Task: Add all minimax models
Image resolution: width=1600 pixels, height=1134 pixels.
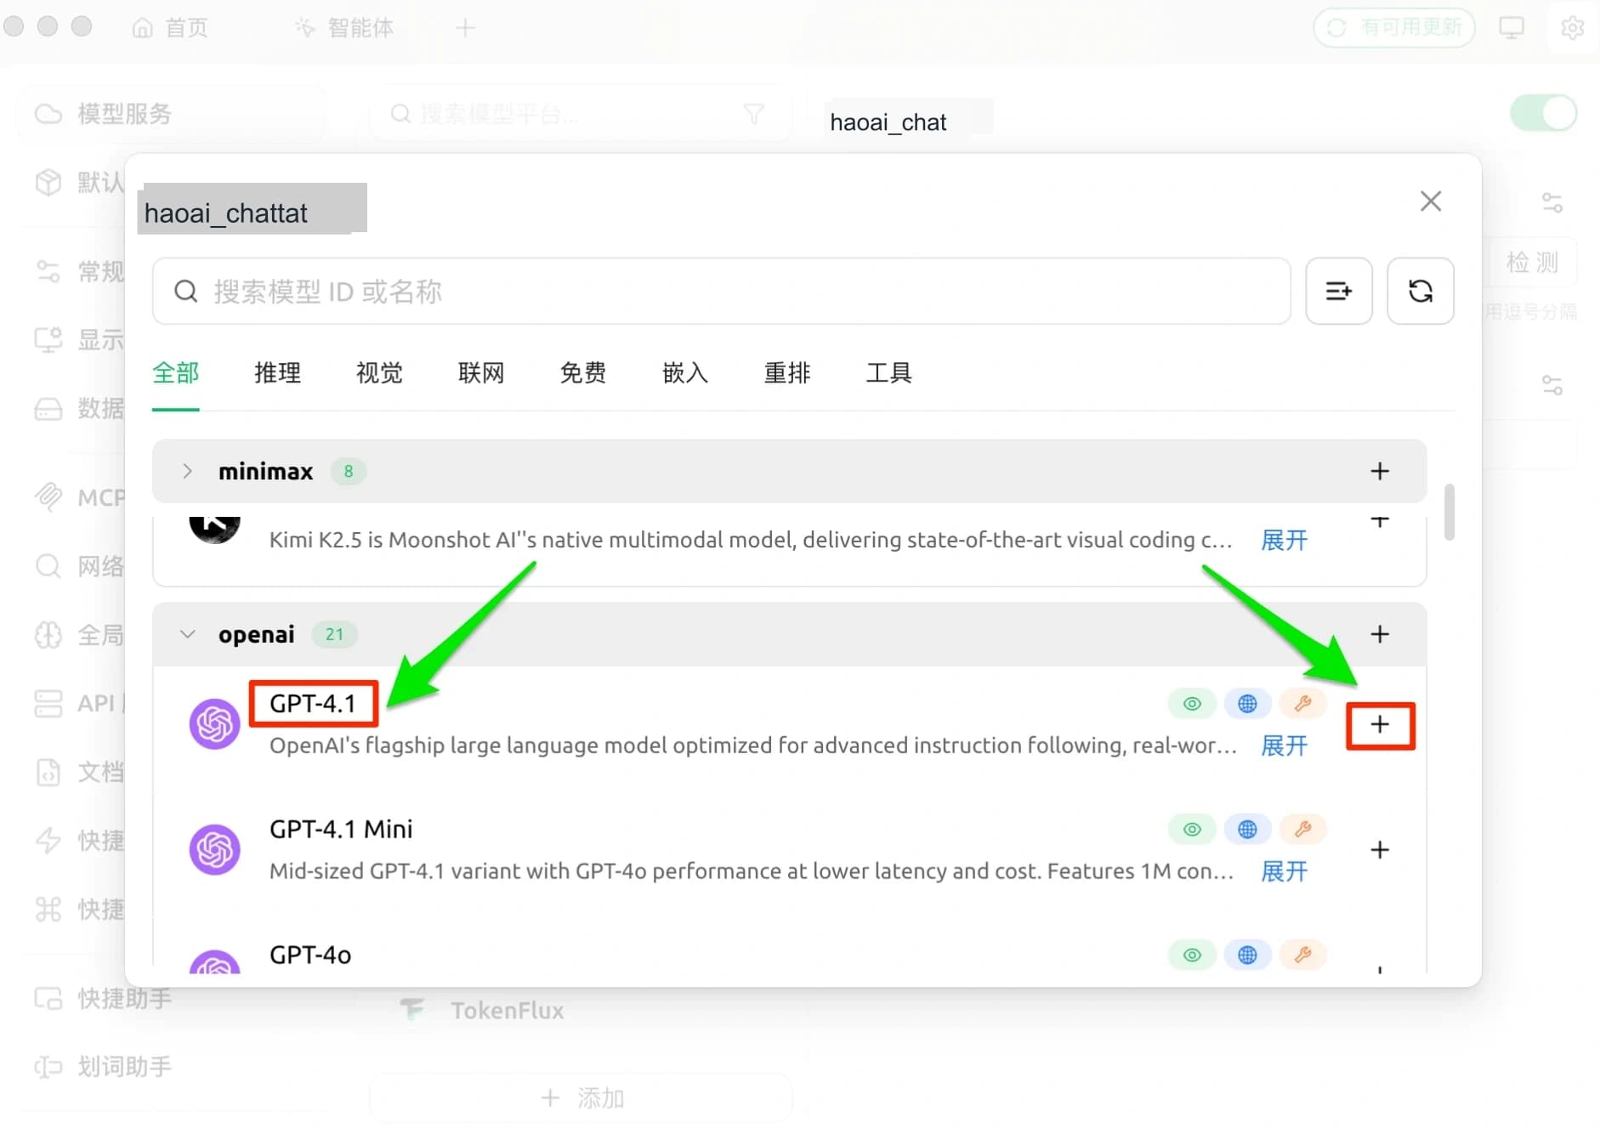Action: [1380, 471]
